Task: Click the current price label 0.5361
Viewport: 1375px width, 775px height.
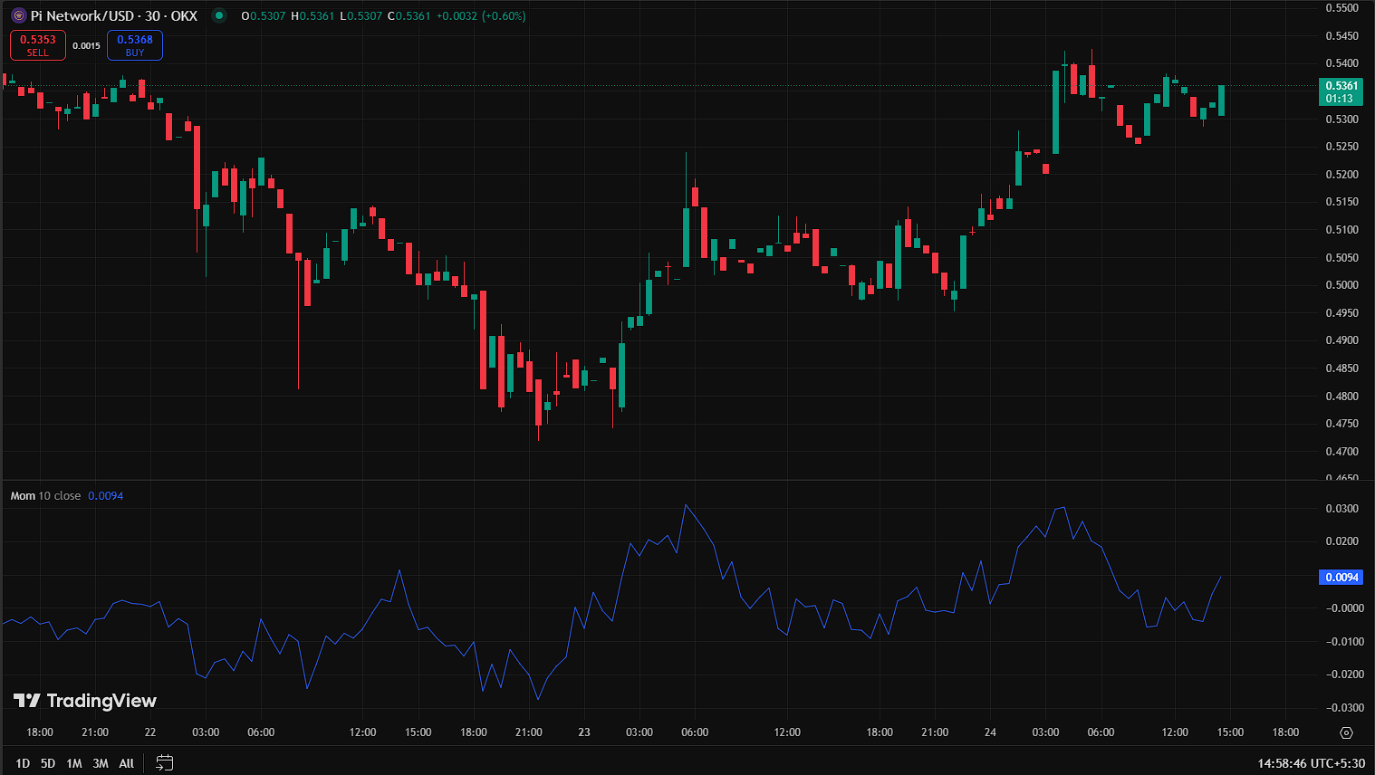Action: pos(1341,91)
